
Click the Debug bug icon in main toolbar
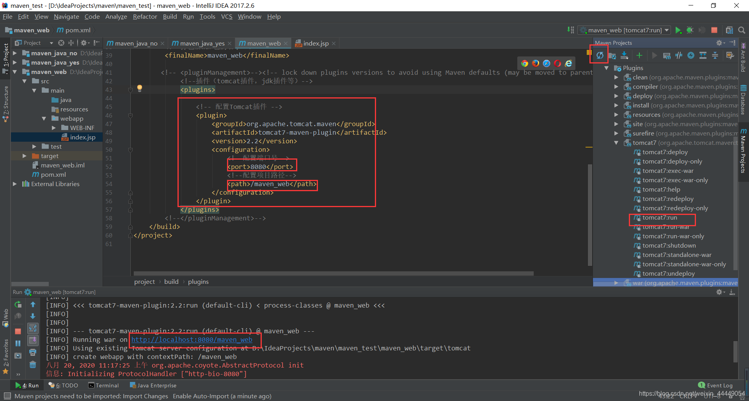690,30
